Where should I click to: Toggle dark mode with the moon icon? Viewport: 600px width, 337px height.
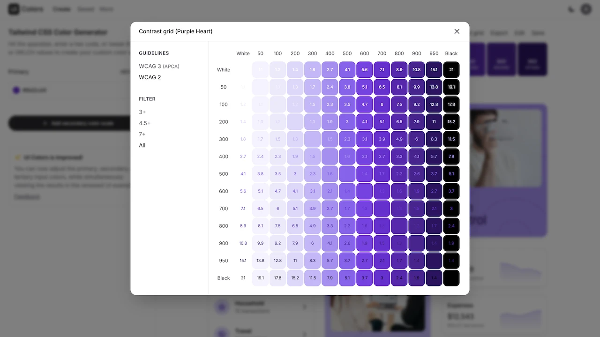click(x=571, y=9)
